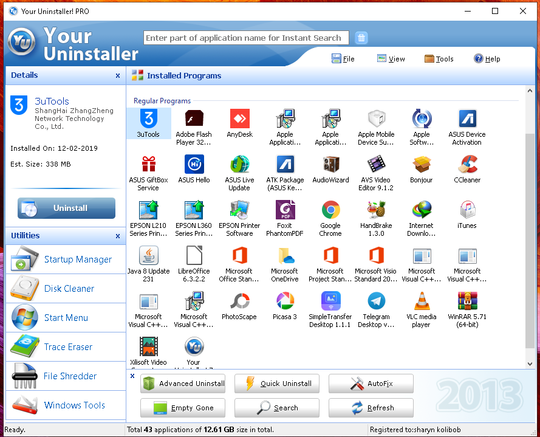540x437 pixels.
Task: Click the Advanced Uninstall button
Action: click(183, 384)
